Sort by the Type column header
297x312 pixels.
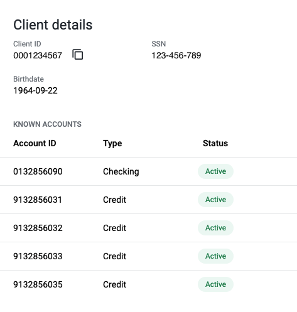tap(112, 144)
